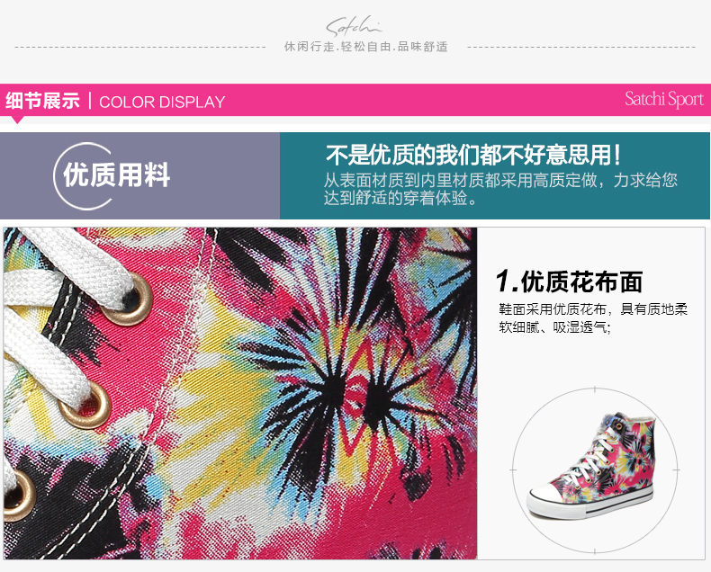The height and width of the screenshot is (572, 711).
Task: Click the tagline 休闲行走.轻松自由.品味舒适
Action: [366, 47]
